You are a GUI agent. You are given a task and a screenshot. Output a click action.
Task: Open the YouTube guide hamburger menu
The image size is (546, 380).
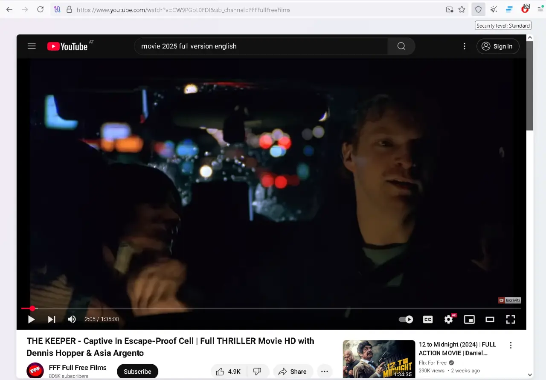32,46
